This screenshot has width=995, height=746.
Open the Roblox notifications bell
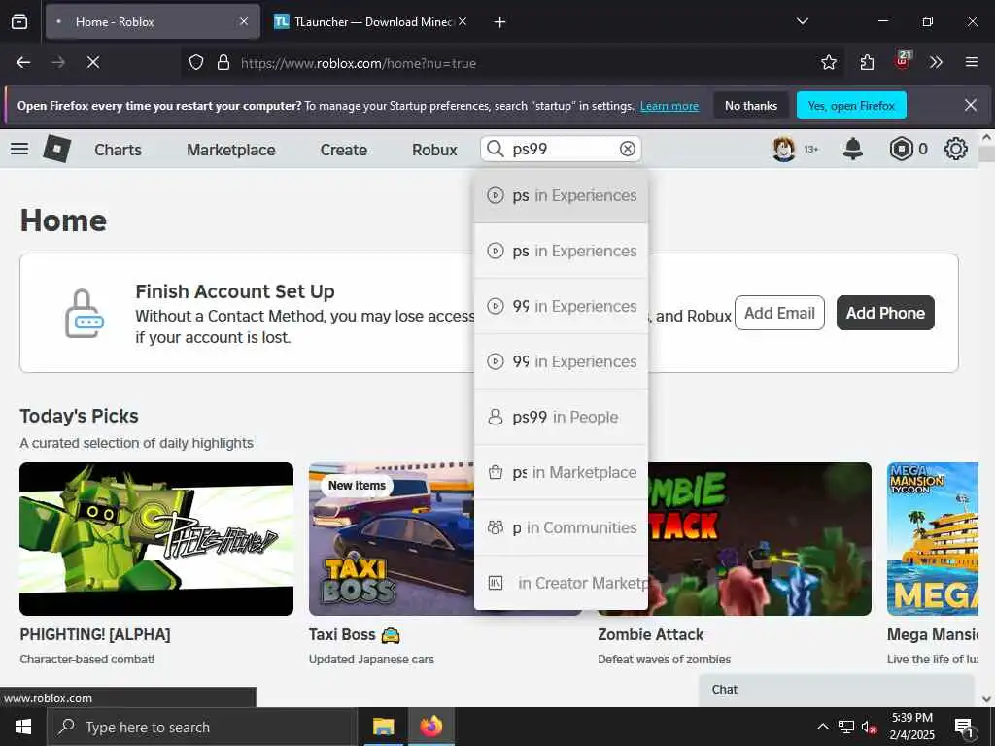coord(853,149)
